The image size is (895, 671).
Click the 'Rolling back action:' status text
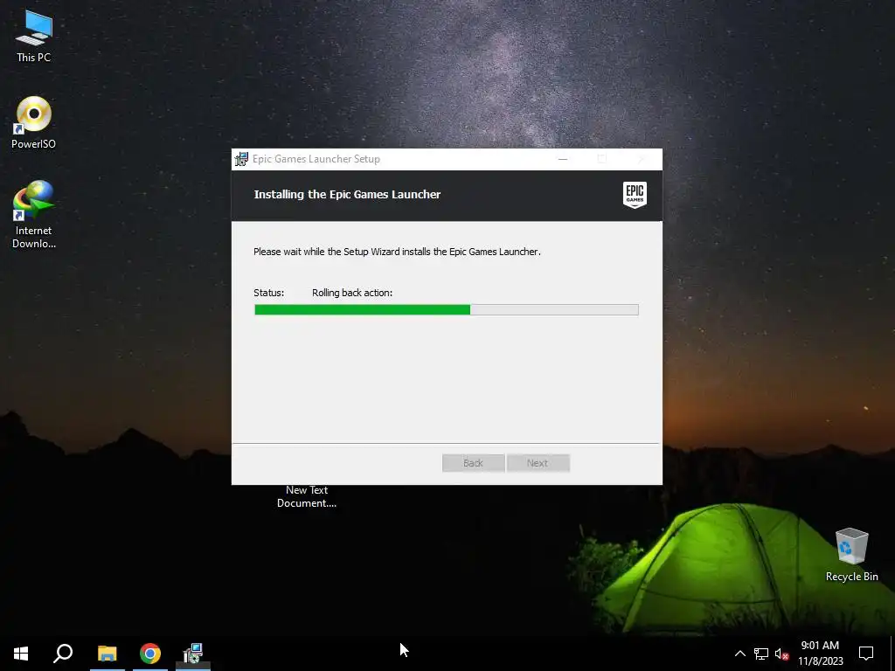352,293
